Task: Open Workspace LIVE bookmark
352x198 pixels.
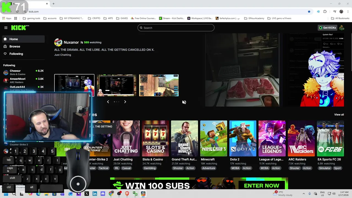Action: click(200, 18)
